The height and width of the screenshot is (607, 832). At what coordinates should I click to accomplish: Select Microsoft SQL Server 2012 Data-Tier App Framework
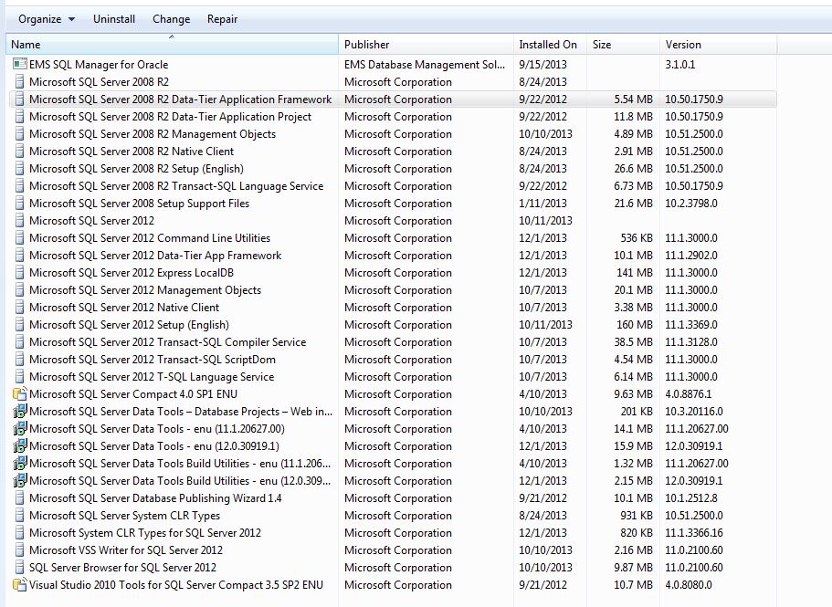155,256
